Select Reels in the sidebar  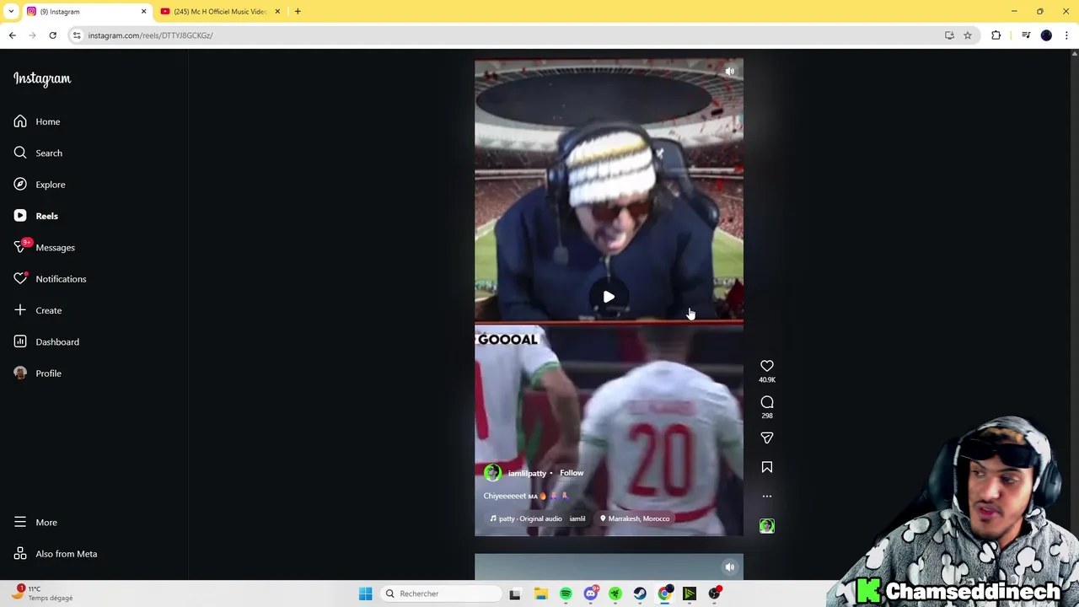(x=36, y=216)
